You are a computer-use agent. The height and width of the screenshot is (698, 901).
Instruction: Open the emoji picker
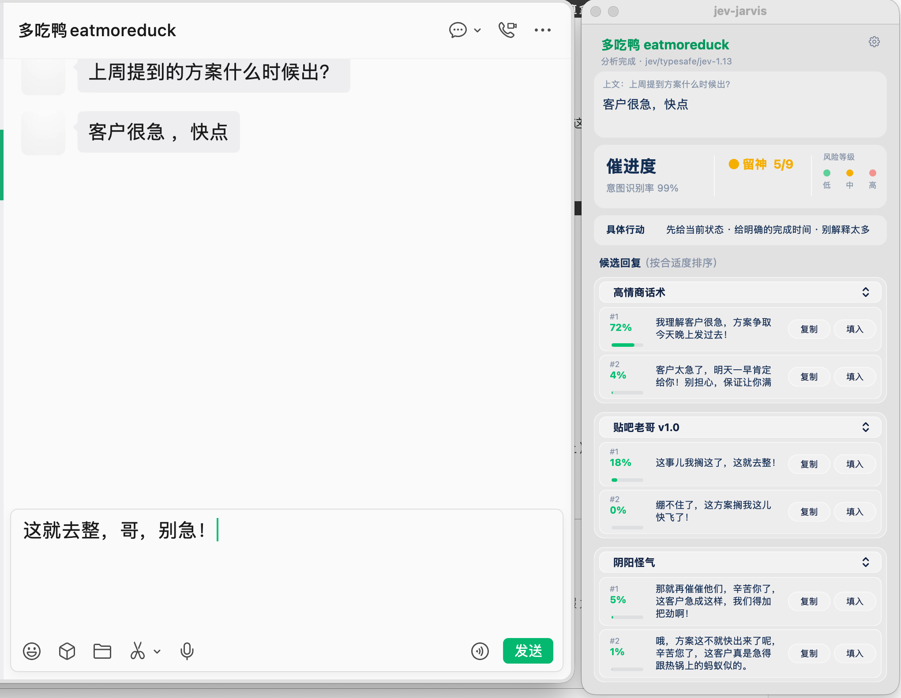coord(32,651)
